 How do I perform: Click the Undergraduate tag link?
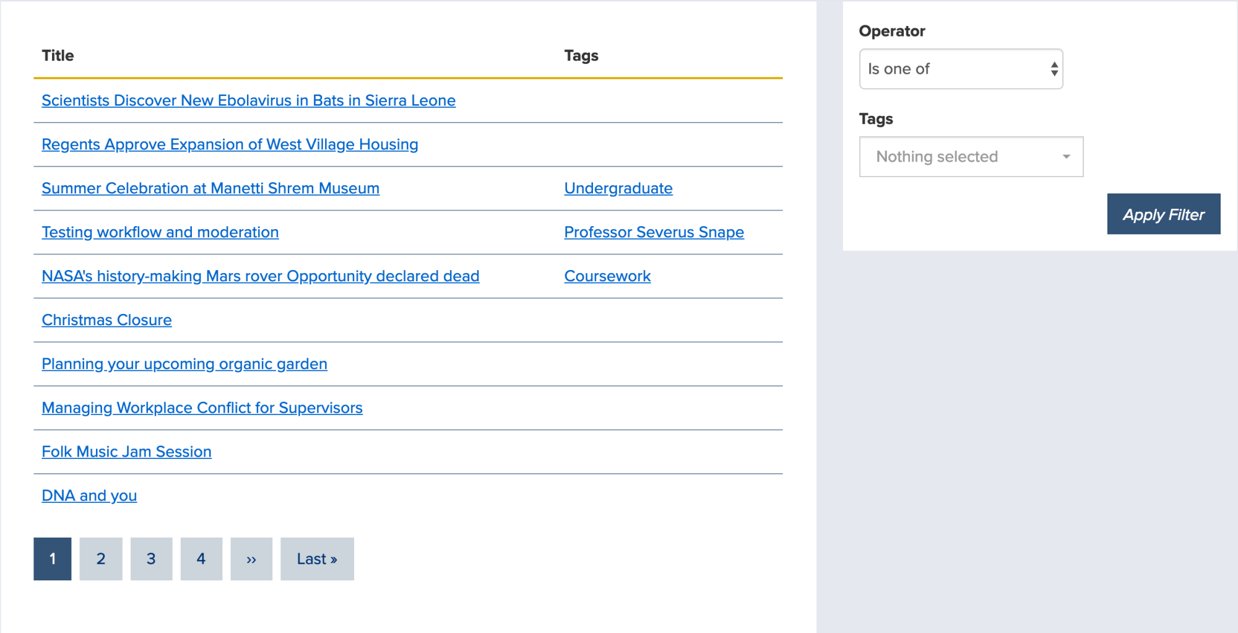click(x=618, y=188)
